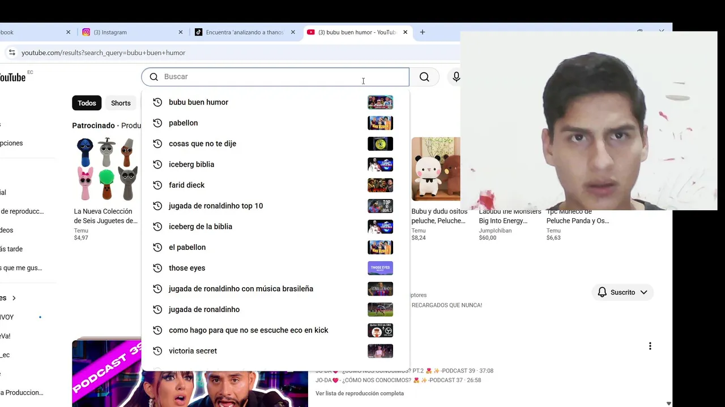Open 'Labubu the Monsters Big Into Energy' ad

pyautogui.click(x=510, y=216)
